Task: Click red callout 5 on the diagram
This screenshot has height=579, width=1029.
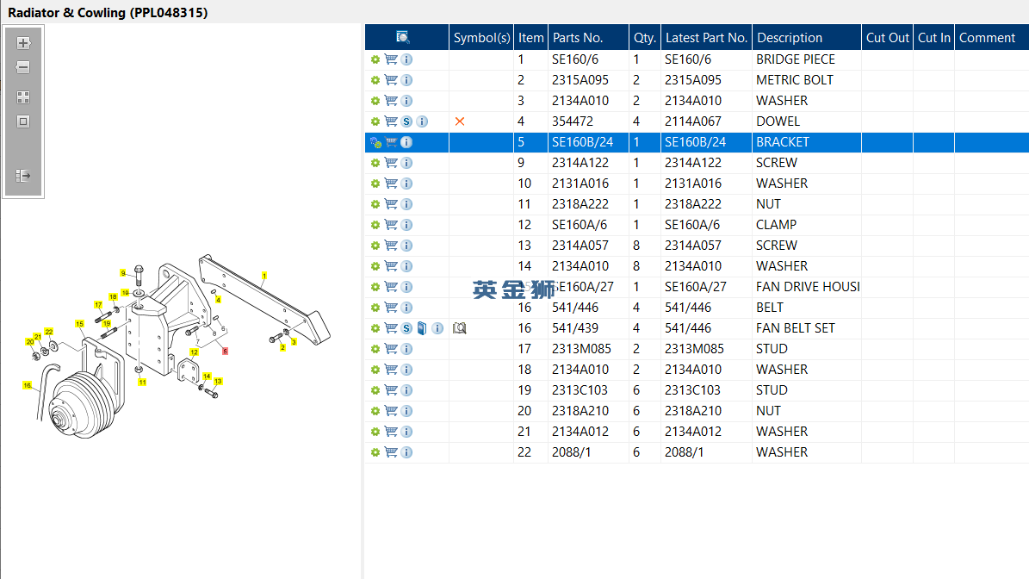Action: click(x=225, y=352)
